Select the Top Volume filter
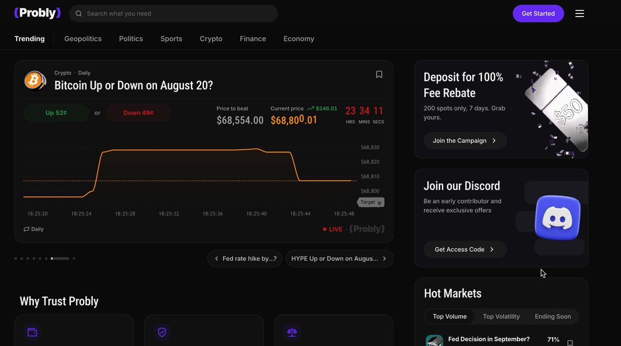This screenshot has width=621, height=346. coord(450,316)
